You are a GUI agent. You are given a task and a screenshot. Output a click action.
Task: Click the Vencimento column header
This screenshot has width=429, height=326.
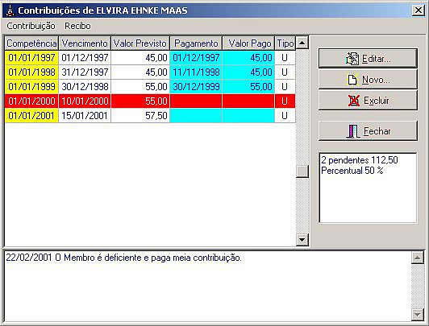(x=85, y=43)
